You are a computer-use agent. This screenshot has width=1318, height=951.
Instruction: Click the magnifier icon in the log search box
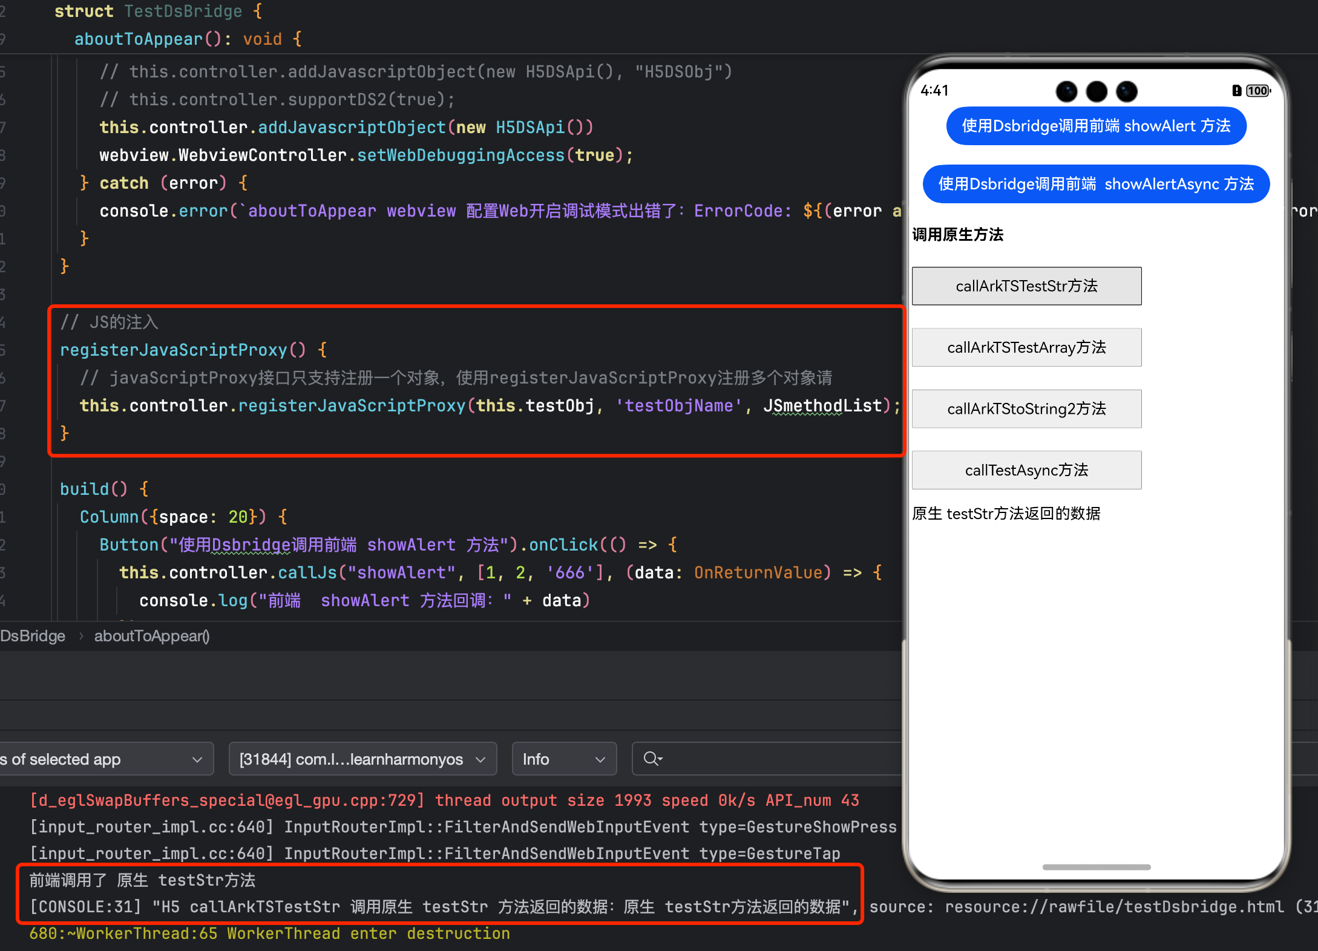click(652, 759)
